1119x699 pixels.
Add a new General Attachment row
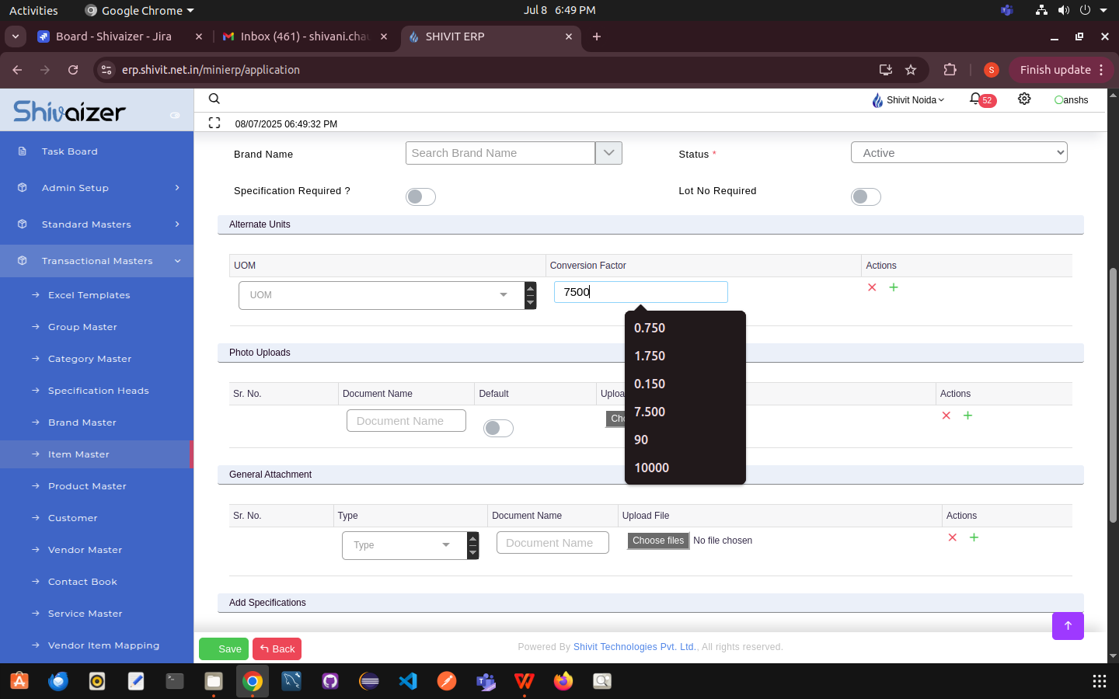coord(974,537)
